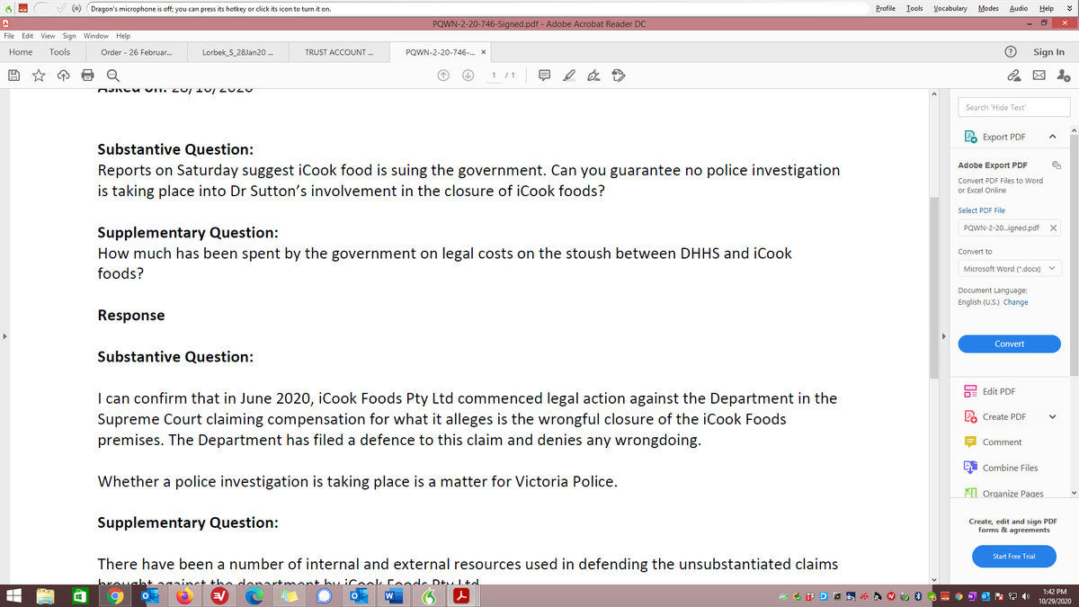The image size is (1079, 607).
Task: Open the View menu
Action: click(x=49, y=36)
